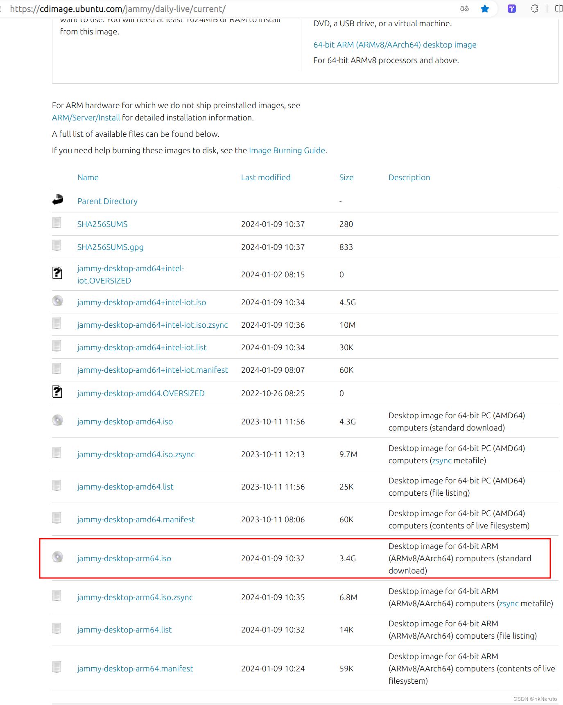Open jammy-desktop-amd64.list link

pos(125,487)
